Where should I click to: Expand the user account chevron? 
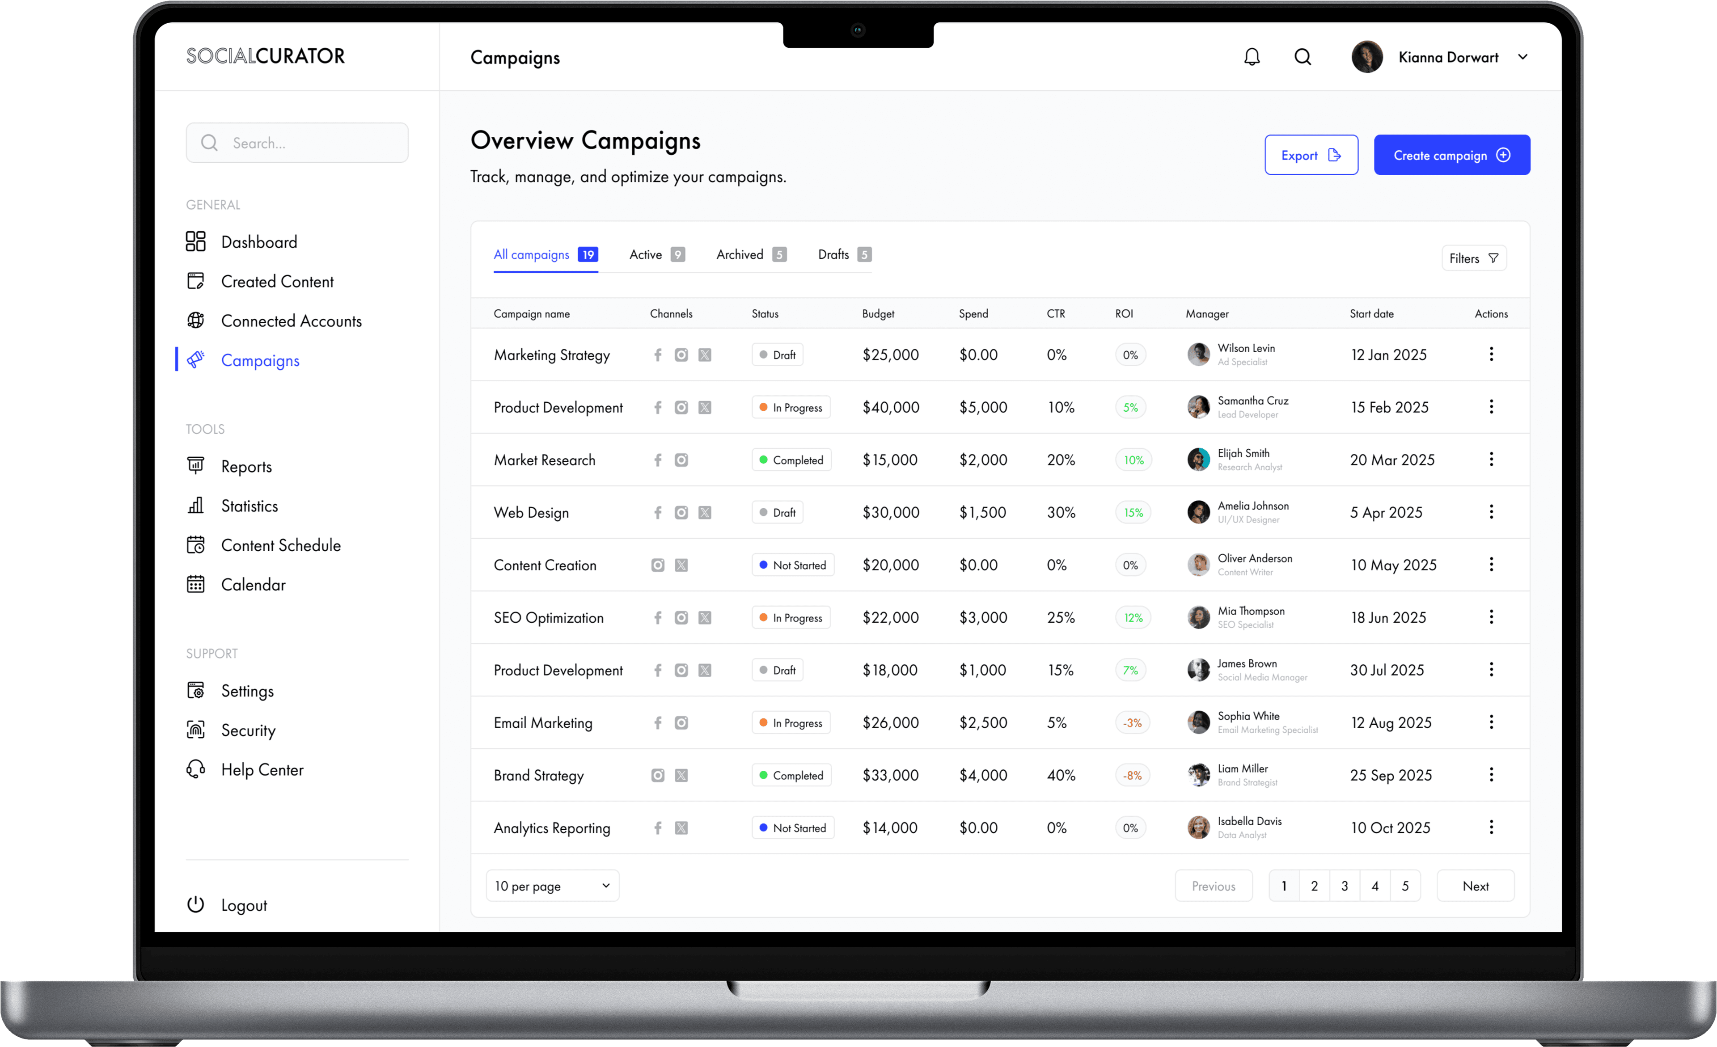pos(1522,57)
